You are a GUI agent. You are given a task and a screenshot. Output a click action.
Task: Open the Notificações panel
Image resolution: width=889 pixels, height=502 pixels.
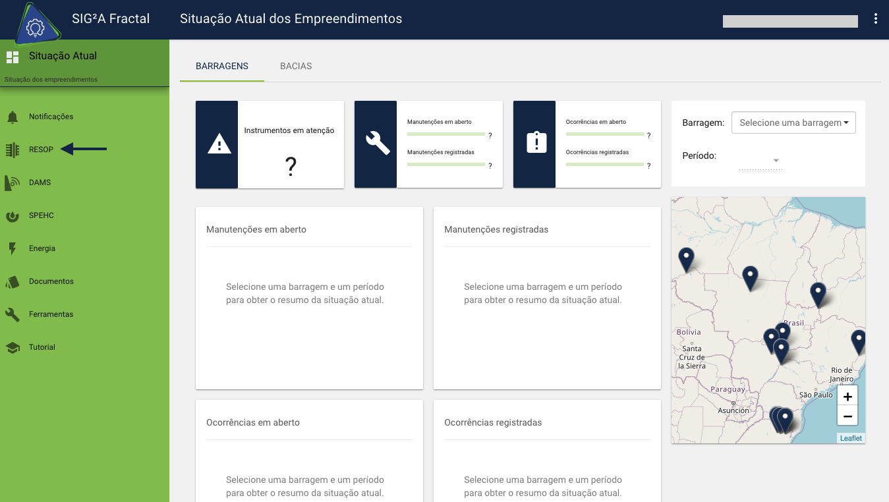click(x=51, y=116)
